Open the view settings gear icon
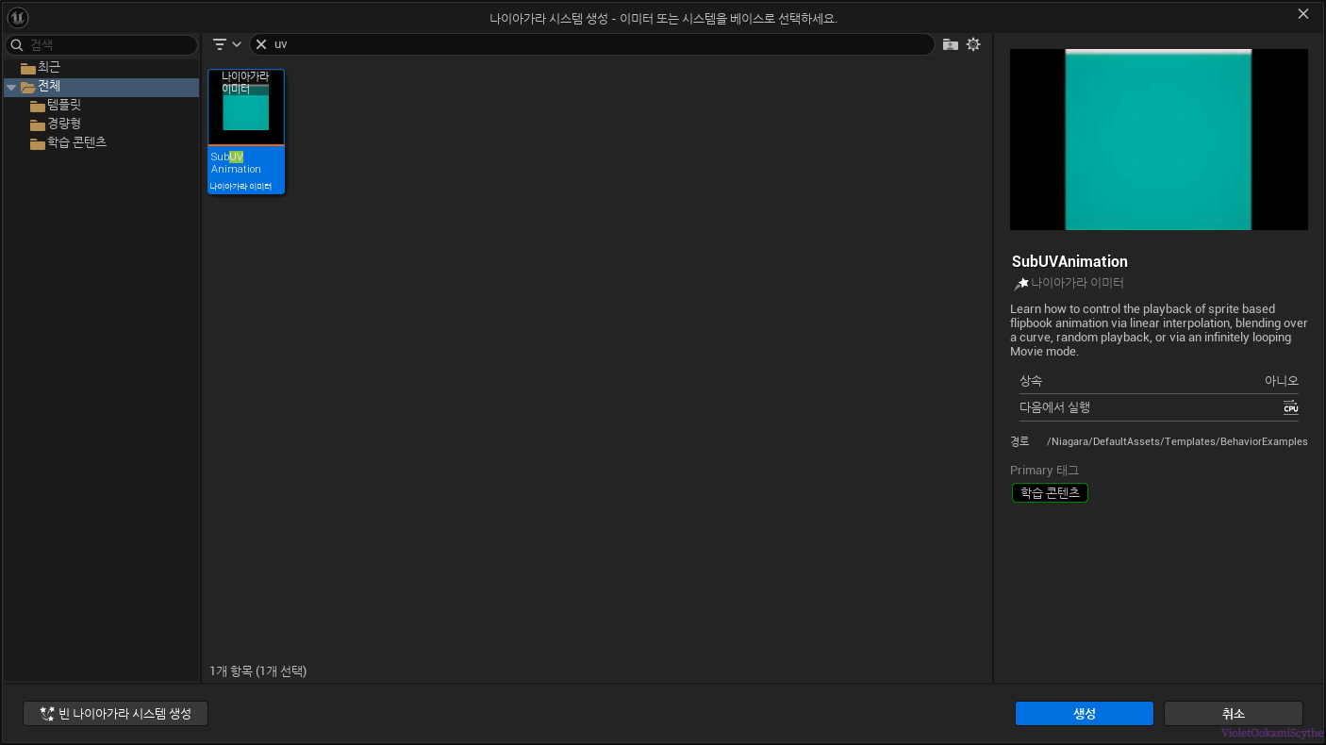The width and height of the screenshot is (1326, 745). 973,44
